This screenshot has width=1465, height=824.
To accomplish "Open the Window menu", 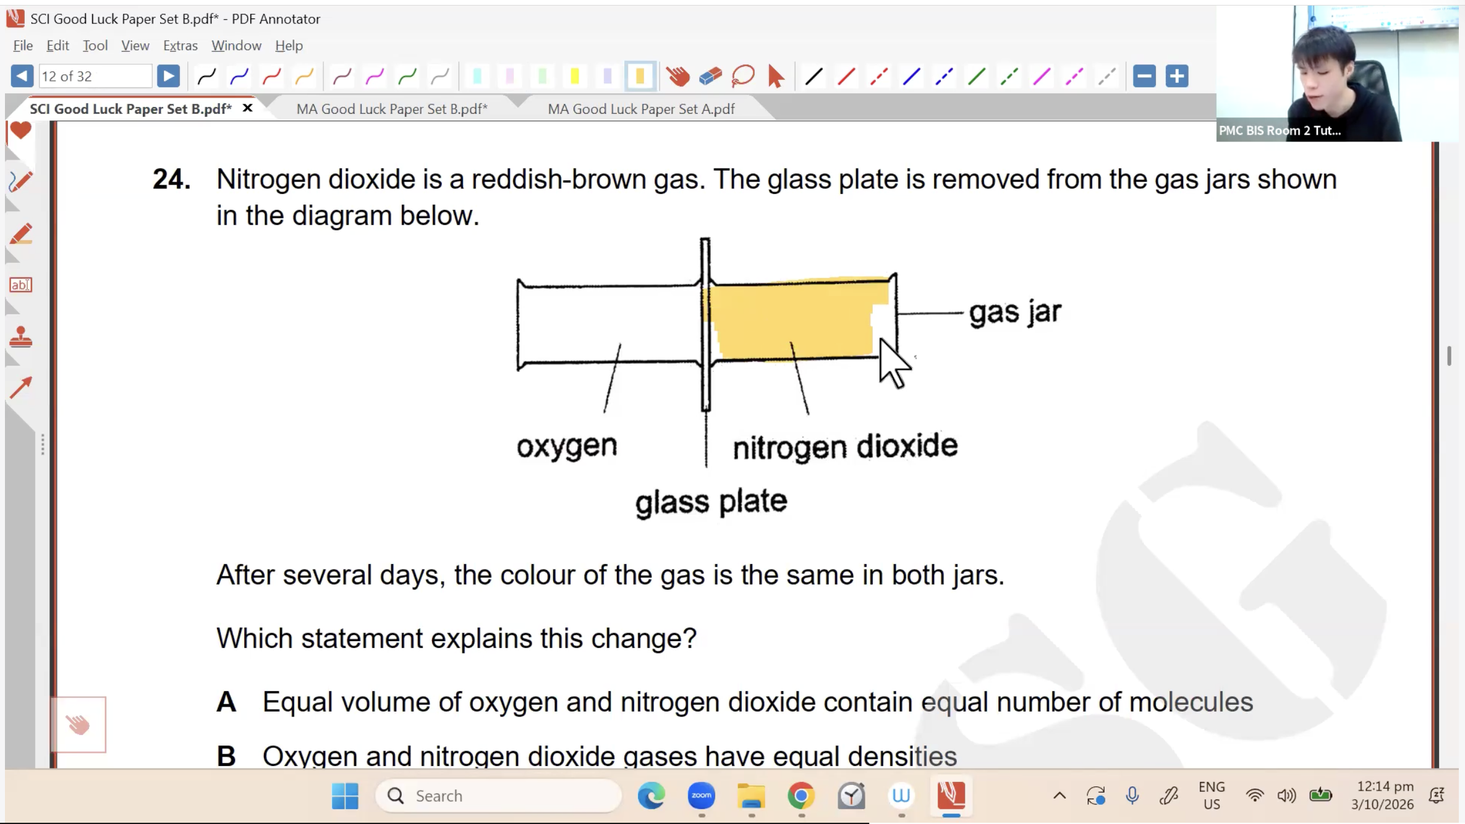I will [236, 46].
